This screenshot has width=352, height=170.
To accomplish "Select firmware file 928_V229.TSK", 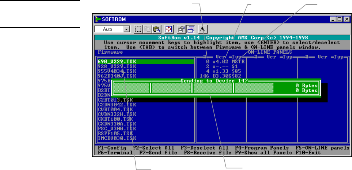I will pyautogui.click(x=117, y=66).
